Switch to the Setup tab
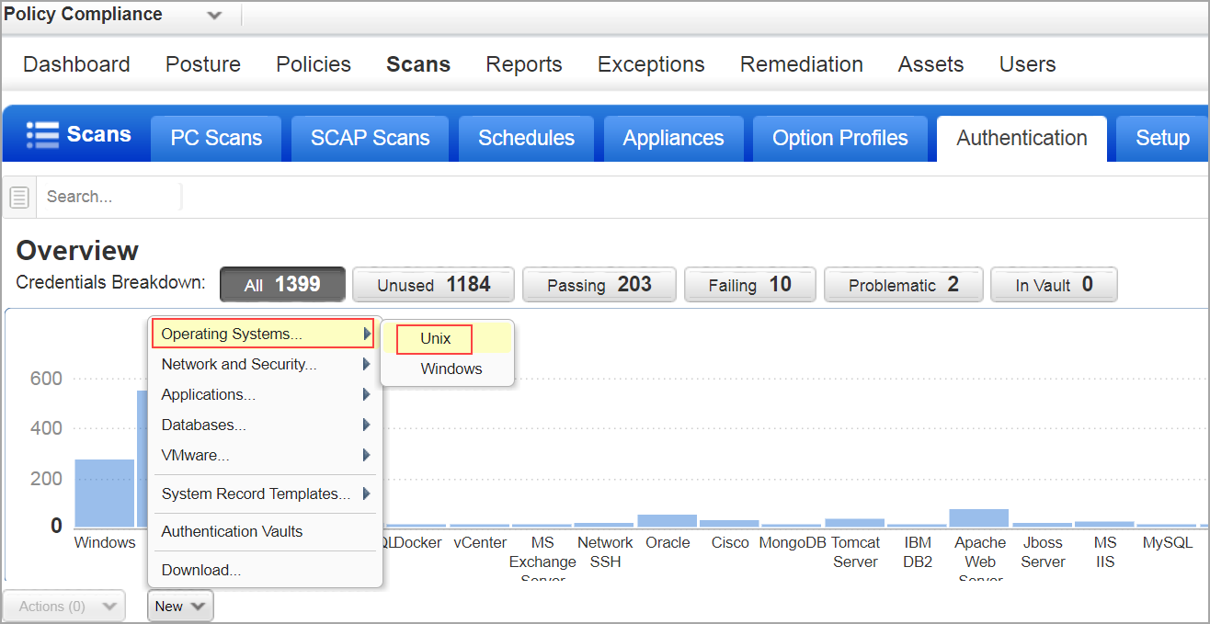1210x624 pixels. pyautogui.click(x=1162, y=138)
